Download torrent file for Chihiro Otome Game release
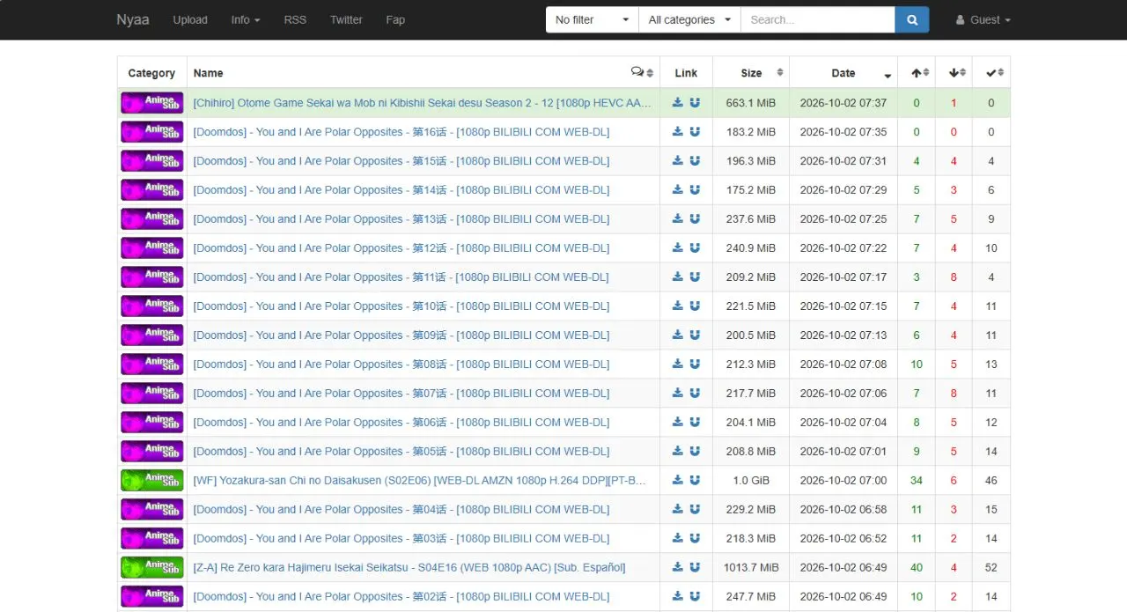Screen dimensions: 1127x612 [677, 103]
